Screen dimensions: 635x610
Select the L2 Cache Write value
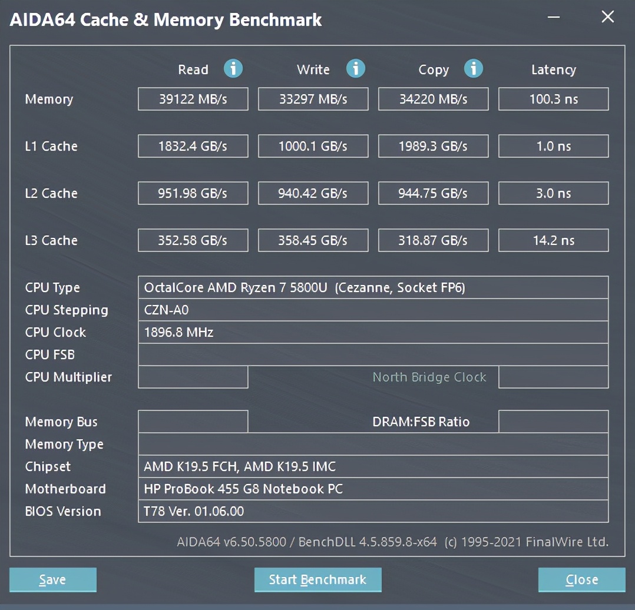(313, 193)
